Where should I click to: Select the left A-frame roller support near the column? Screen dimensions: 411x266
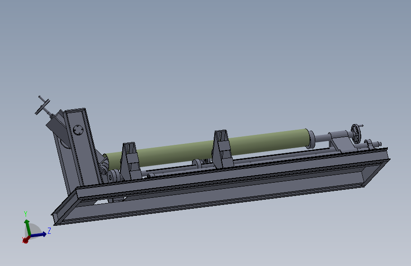(x=130, y=161)
